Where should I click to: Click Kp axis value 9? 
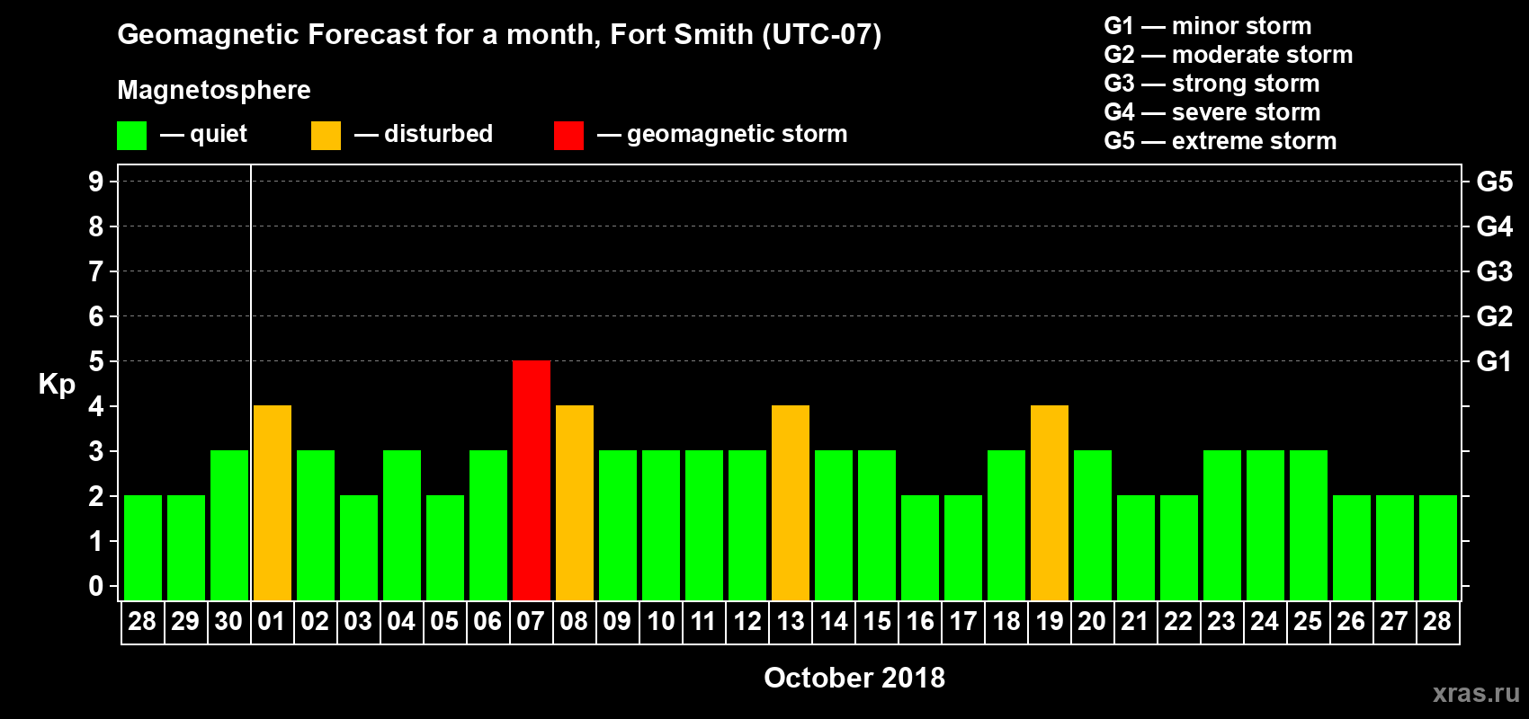[96, 182]
